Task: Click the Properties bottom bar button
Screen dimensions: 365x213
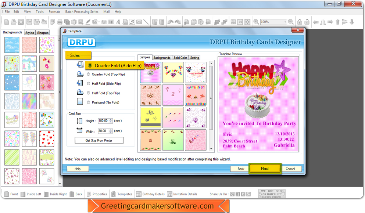Action: tap(97, 194)
